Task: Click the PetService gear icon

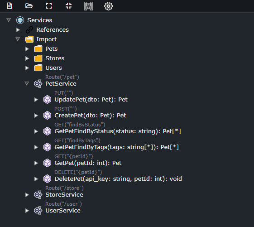Action: [x=38, y=84]
